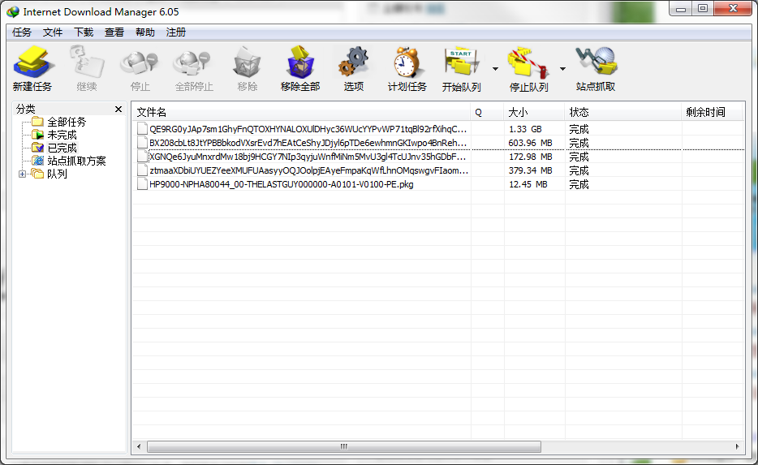The height and width of the screenshot is (465, 758).
Task: Click 完成 status in the 1.33 GB row
Action: (579, 129)
